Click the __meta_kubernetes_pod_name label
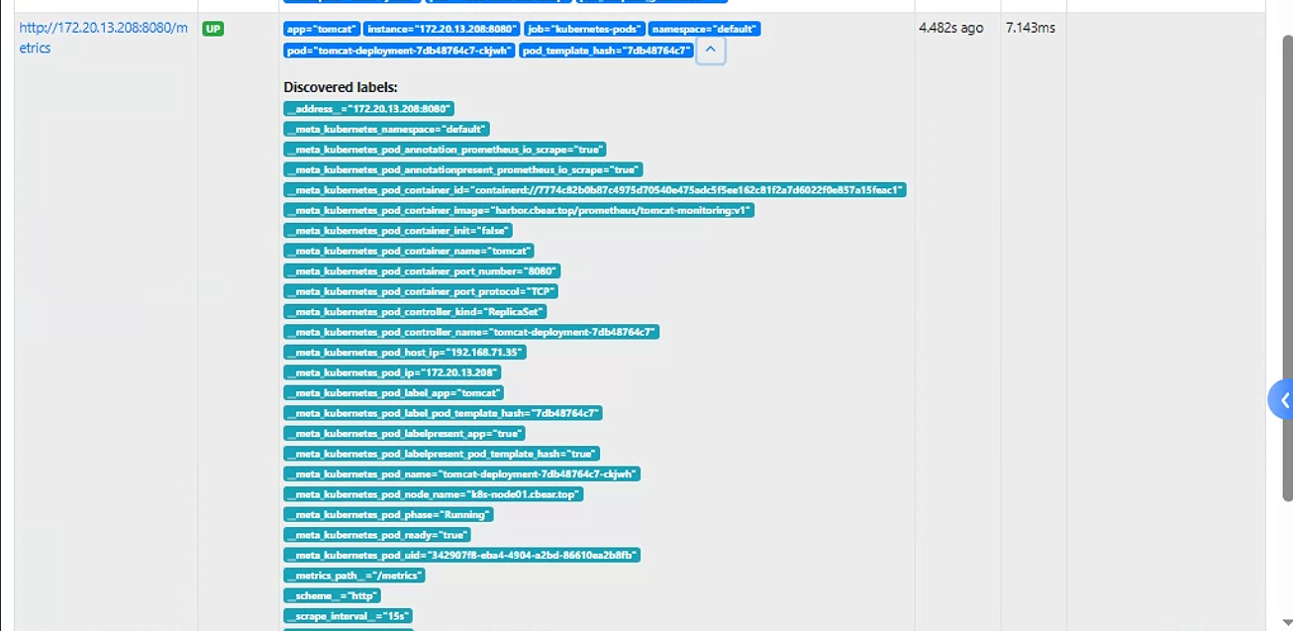The height and width of the screenshot is (631, 1293). pyautogui.click(x=462, y=474)
